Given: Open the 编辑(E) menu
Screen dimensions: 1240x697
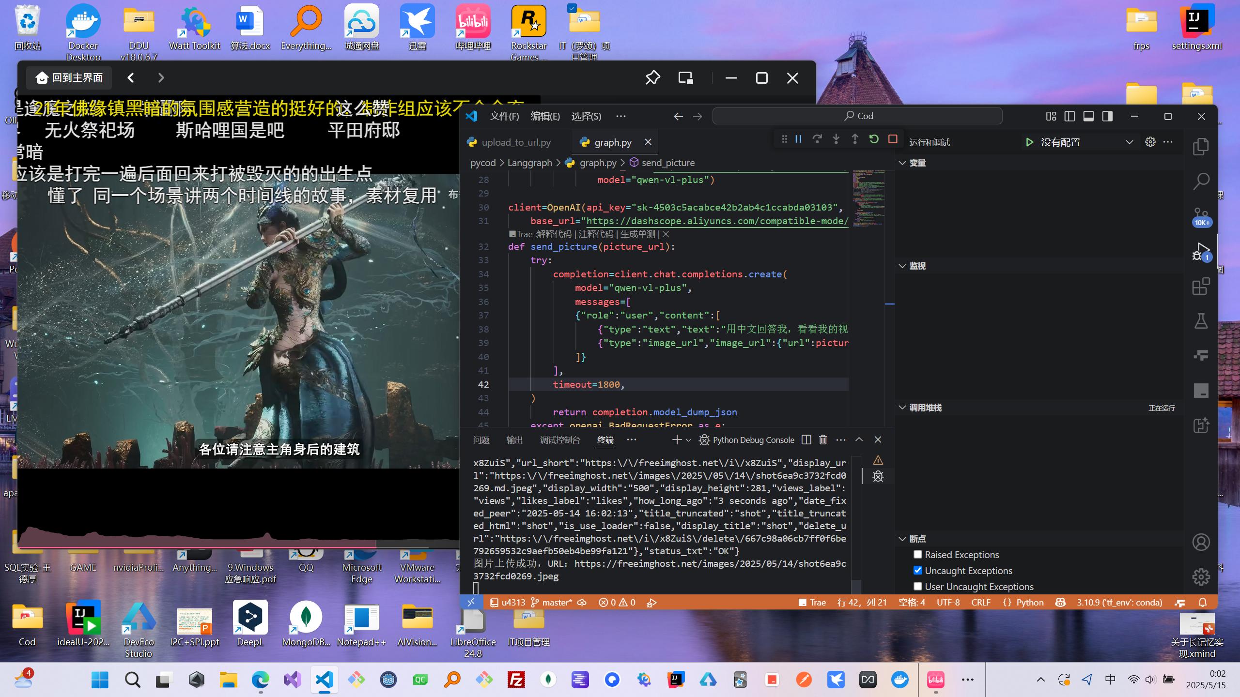Looking at the screenshot, I should (545, 116).
